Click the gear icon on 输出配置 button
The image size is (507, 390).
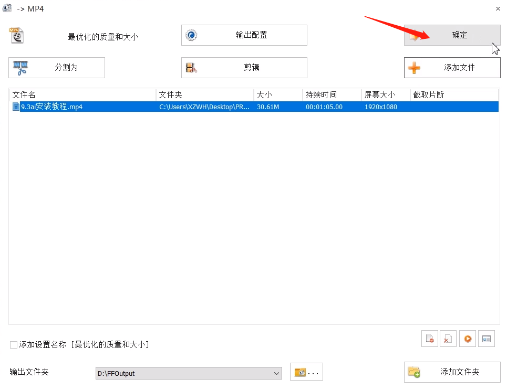point(191,35)
